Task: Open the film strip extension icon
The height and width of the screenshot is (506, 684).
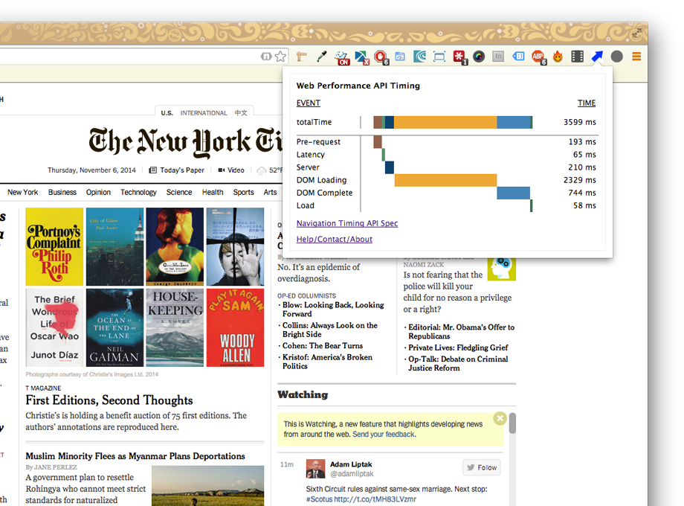Action: point(577,57)
